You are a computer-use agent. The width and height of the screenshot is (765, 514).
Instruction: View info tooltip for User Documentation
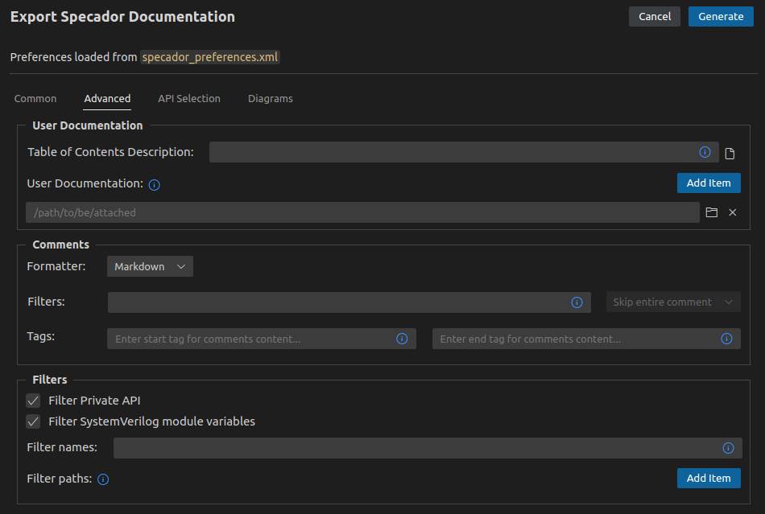[x=153, y=184]
